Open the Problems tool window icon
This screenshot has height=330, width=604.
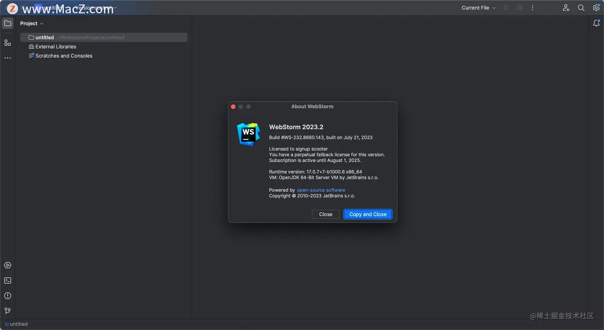pos(8,296)
